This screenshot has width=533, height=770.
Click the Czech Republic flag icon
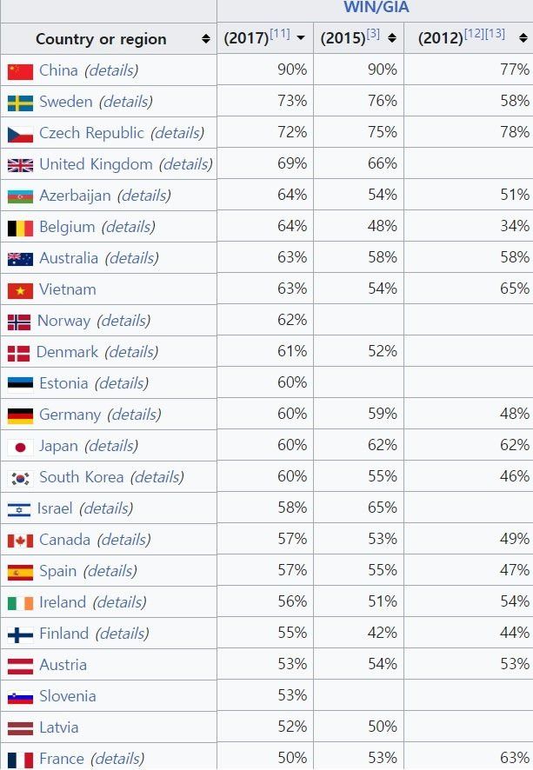click(x=20, y=134)
